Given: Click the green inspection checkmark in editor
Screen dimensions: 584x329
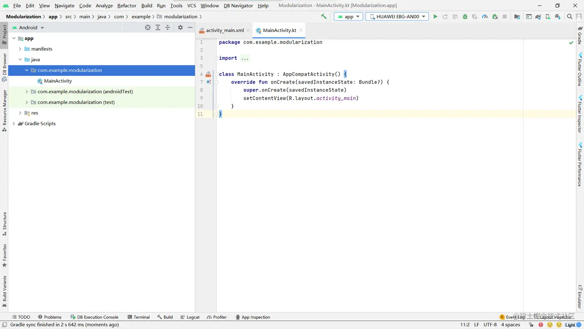Looking at the screenshot, I should point(571,43).
